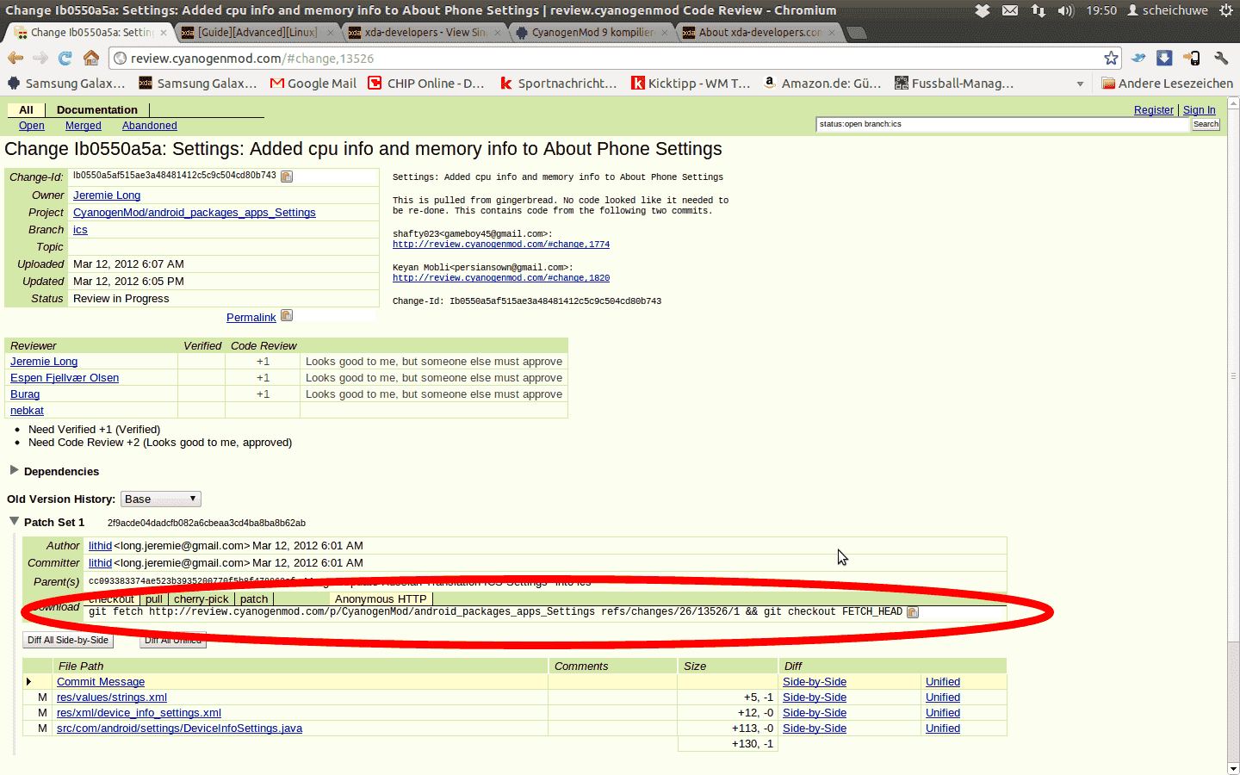This screenshot has width=1240, height=775.
Task: Select the cherry-pick download option
Action: (x=201, y=599)
